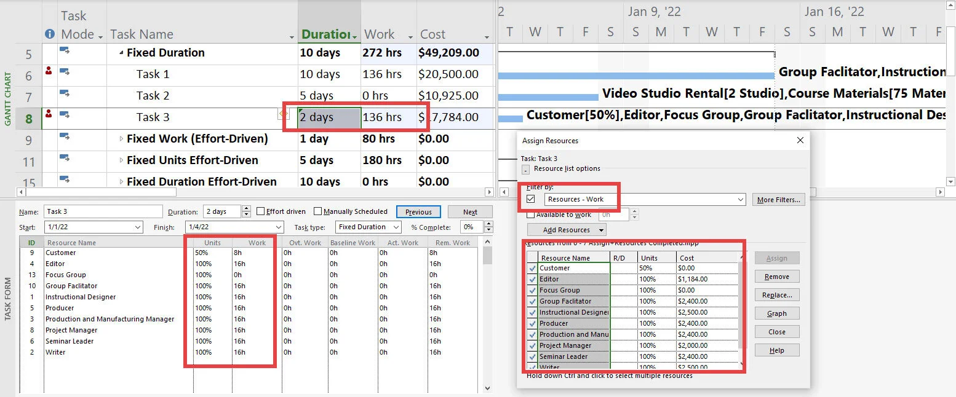Open the smart tag beside Task 3 duration
The height and width of the screenshot is (397, 956).
(284, 114)
